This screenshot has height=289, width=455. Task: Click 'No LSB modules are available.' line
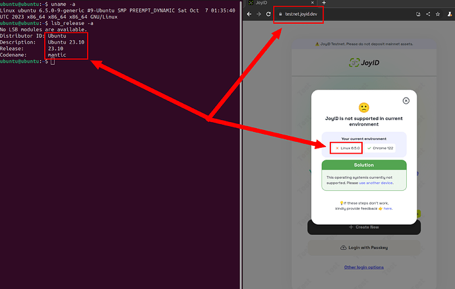44,30
